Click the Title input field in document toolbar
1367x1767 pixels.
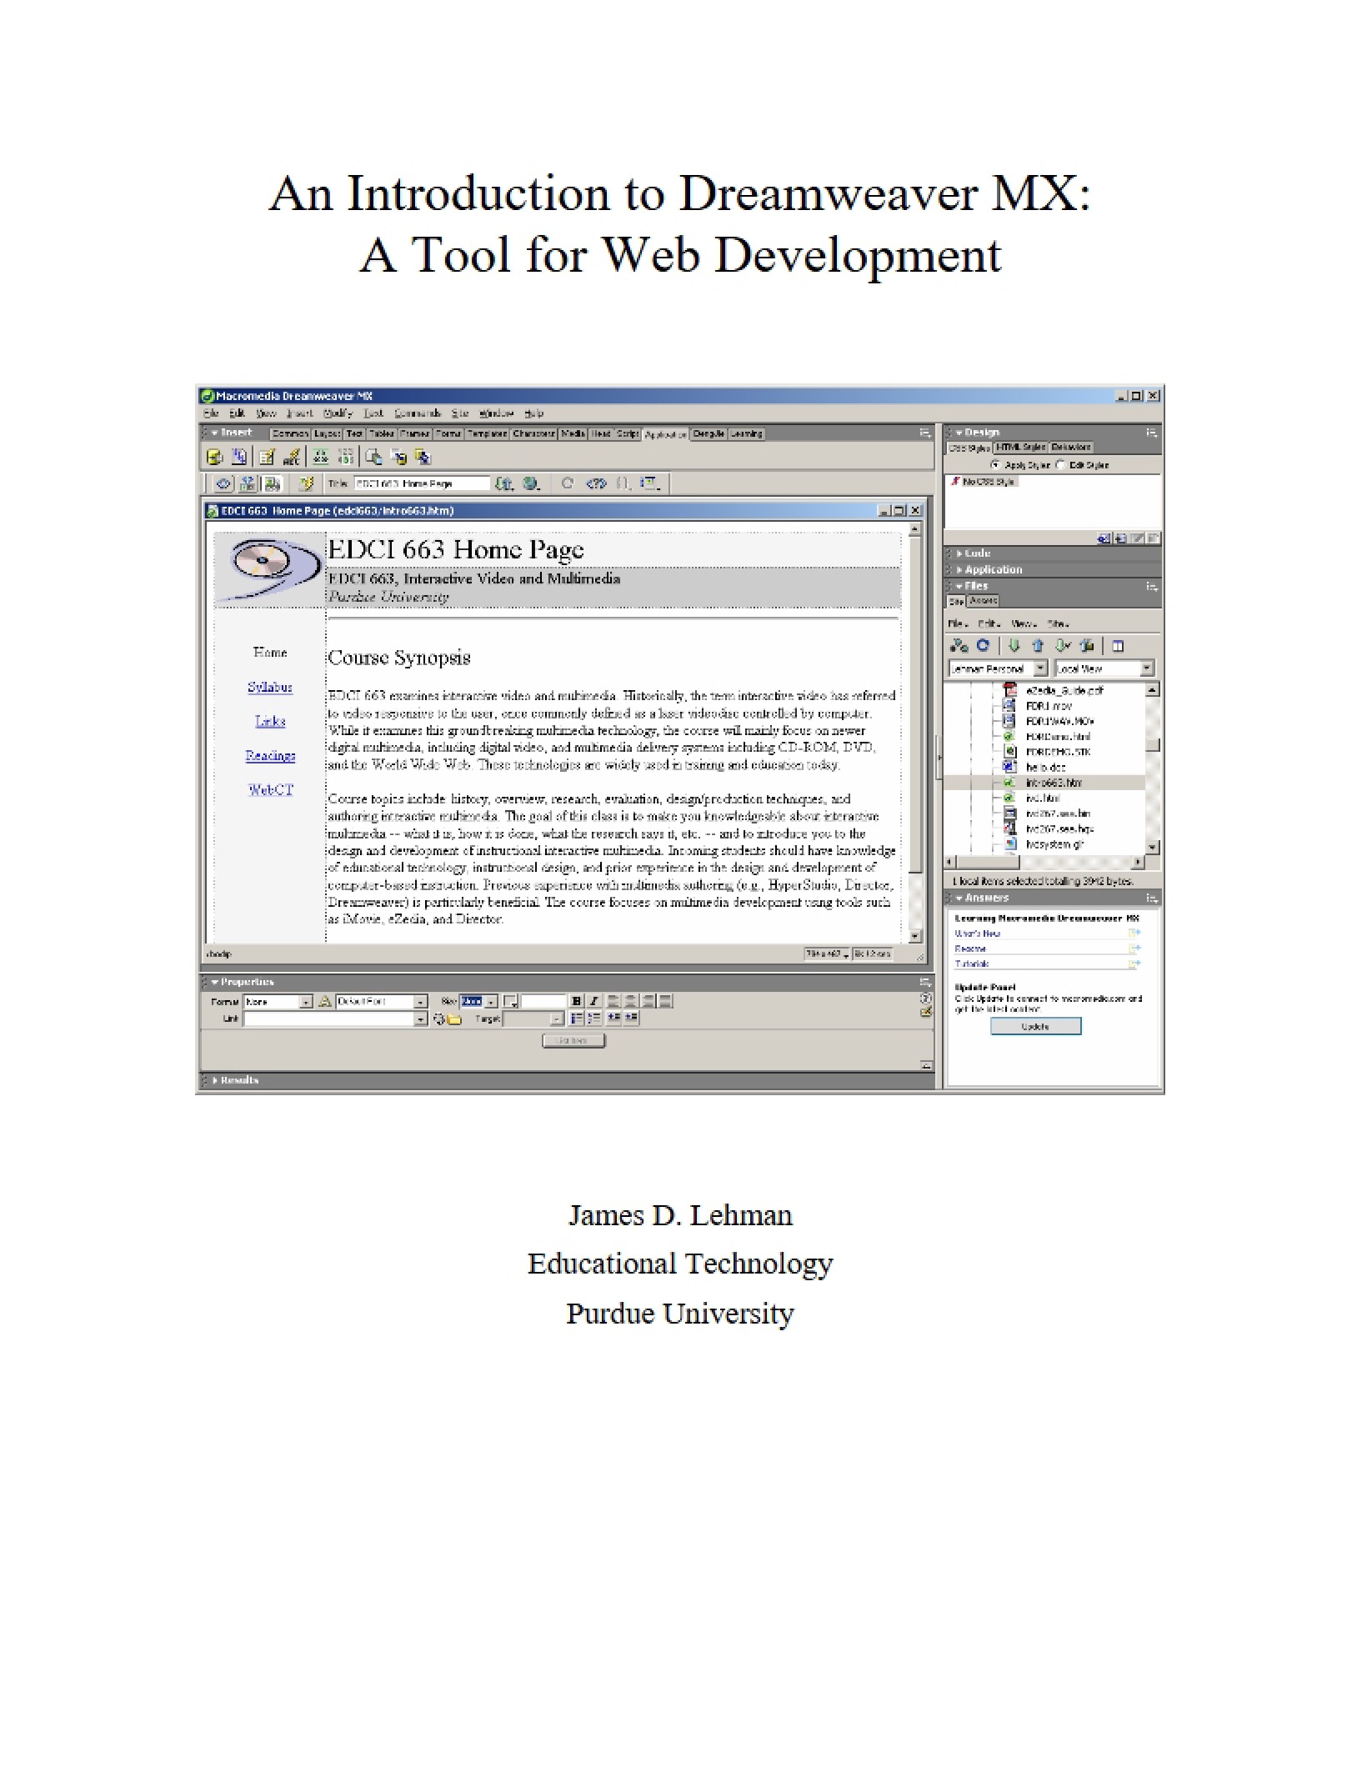pyautogui.click(x=422, y=483)
